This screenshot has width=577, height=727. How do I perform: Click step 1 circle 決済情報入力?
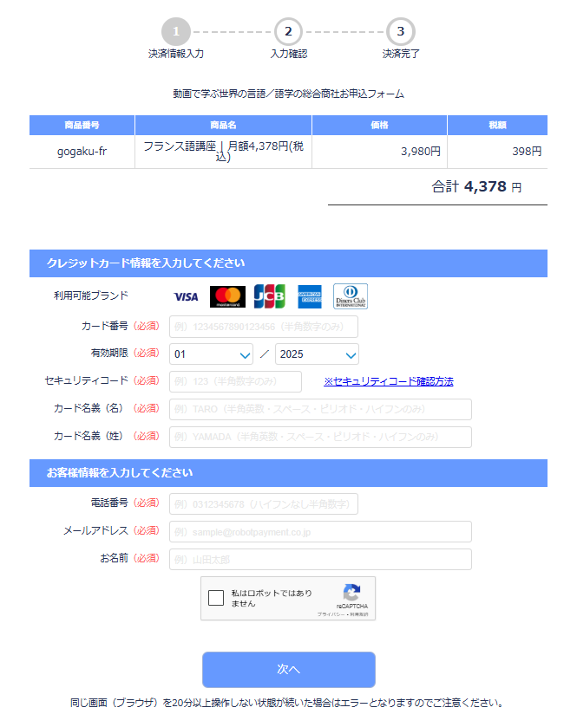(x=175, y=32)
